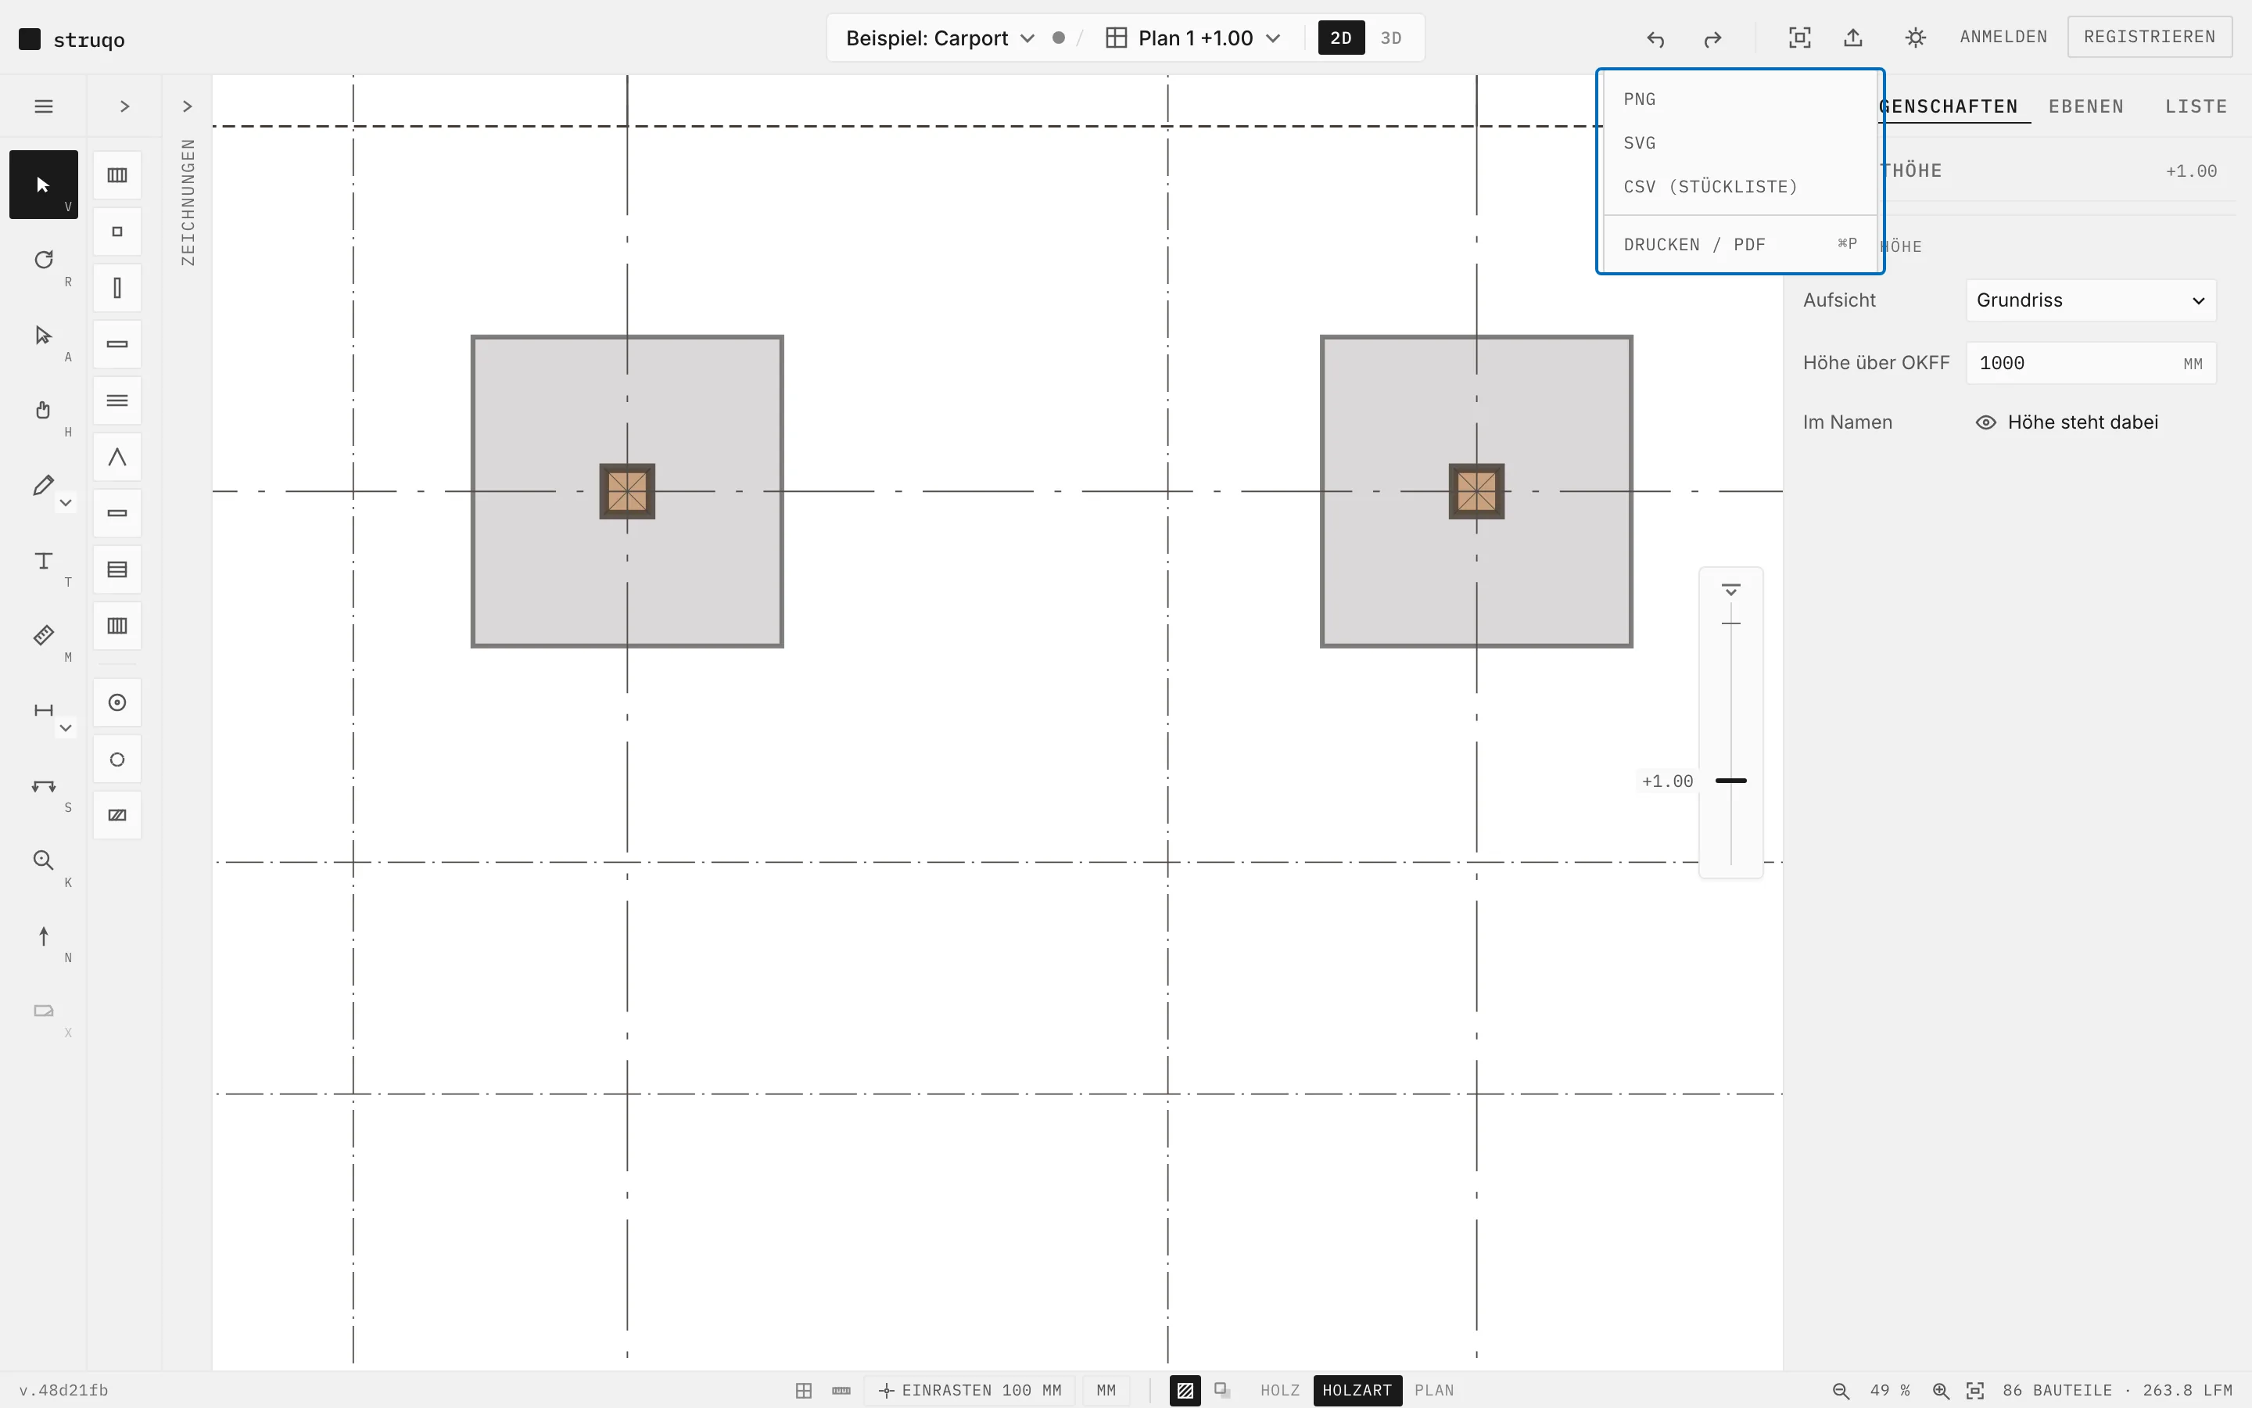Open 'Beispiel: Carport' project dropdown

pos(940,38)
